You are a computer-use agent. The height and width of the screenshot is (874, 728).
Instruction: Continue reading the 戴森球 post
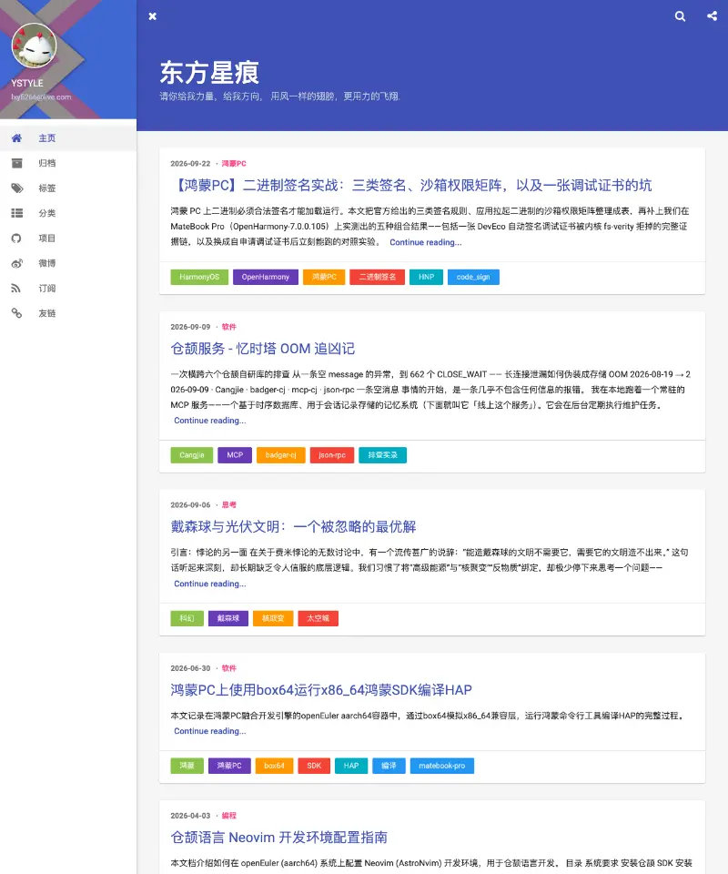click(x=210, y=584)
